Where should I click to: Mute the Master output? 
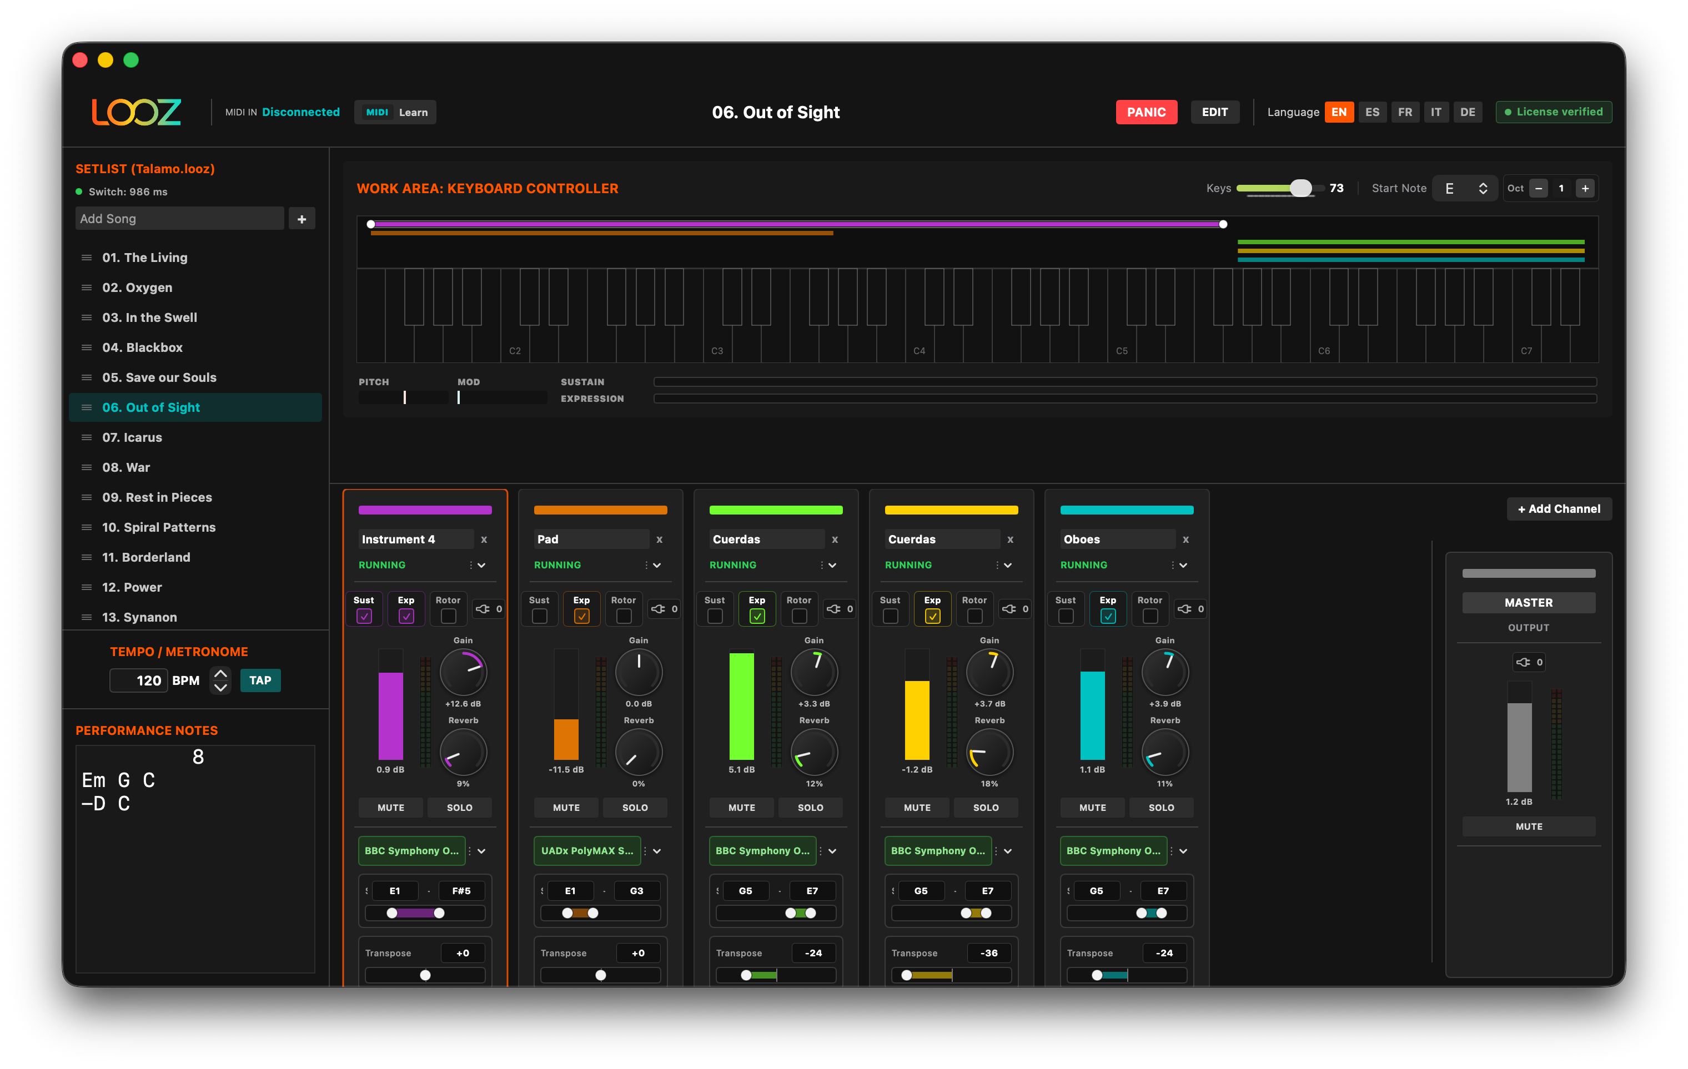[1528, 826]
